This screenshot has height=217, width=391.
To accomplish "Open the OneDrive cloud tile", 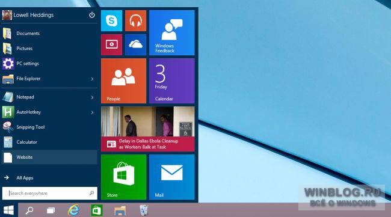I will click(x=135, y=44).
